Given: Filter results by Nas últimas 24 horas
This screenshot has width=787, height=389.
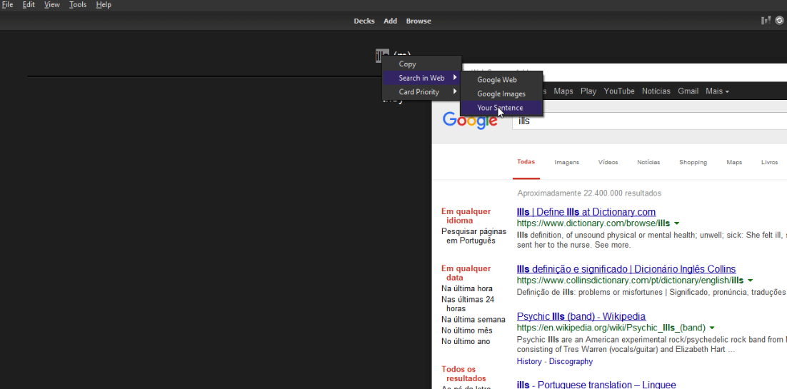Looking at the screenshot, I should click(x=468, y=303).
